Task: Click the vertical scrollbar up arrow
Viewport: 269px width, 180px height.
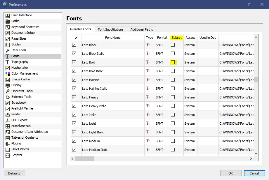Action: click(256, 37)
